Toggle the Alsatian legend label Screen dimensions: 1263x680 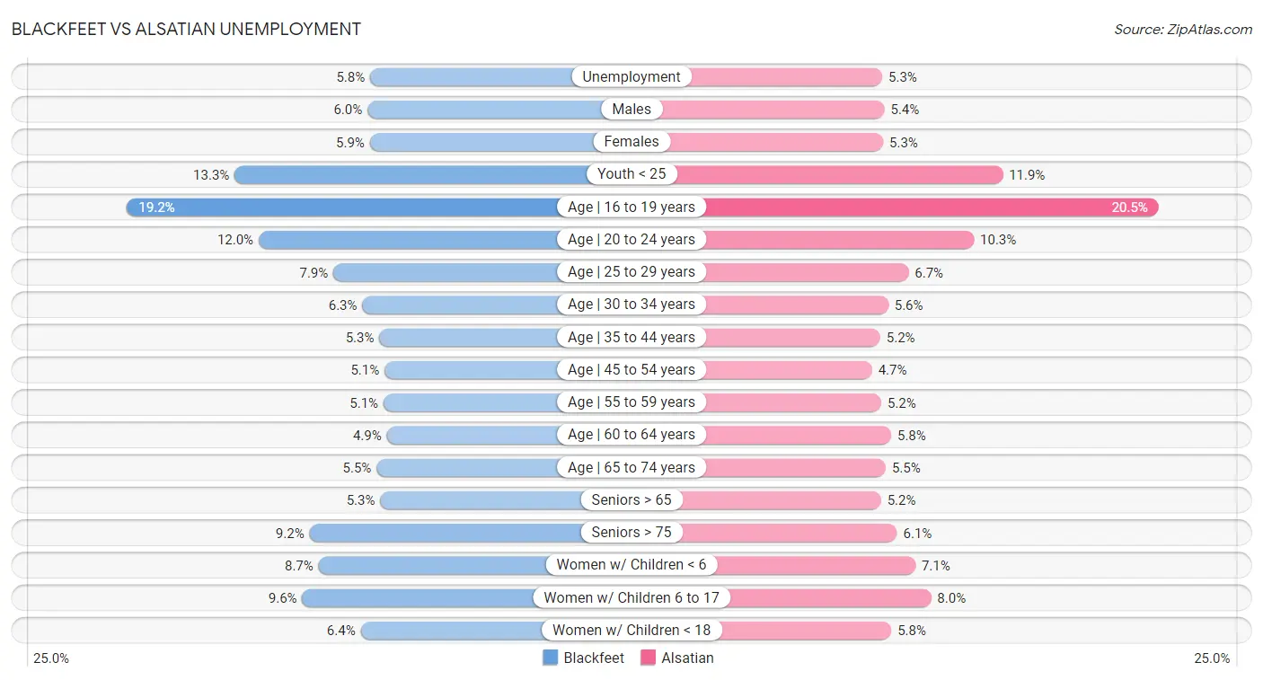click(688, 658)
